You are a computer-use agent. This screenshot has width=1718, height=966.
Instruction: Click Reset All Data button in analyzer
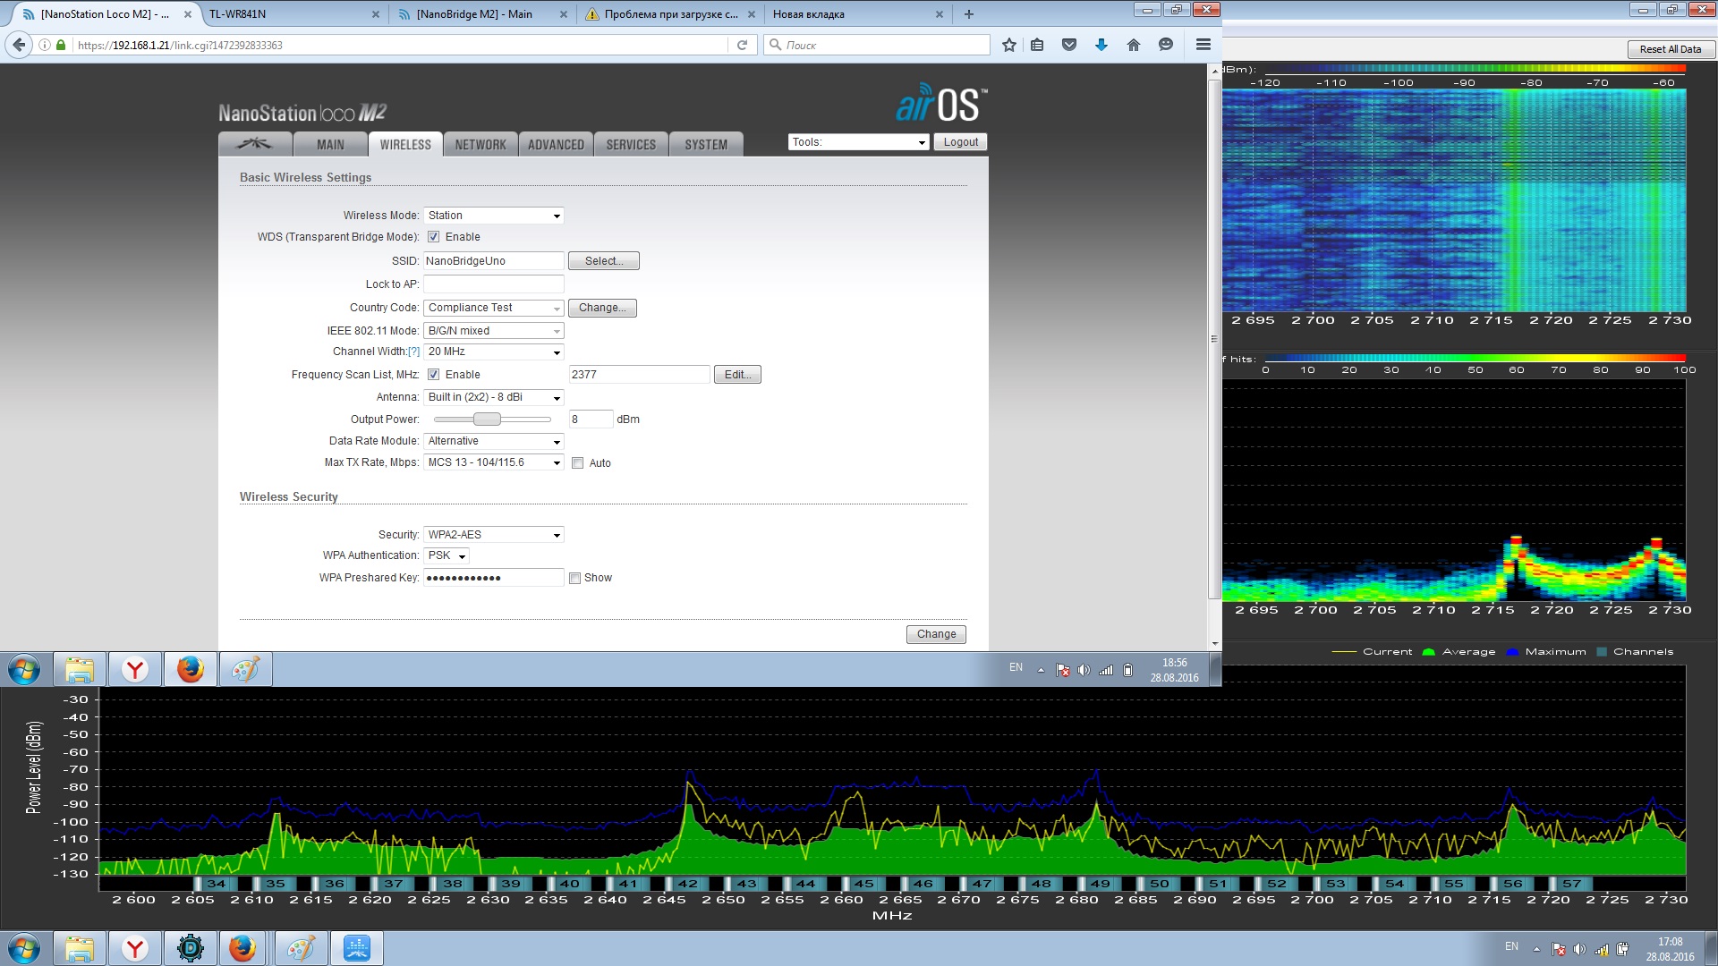coord(1670,49)
